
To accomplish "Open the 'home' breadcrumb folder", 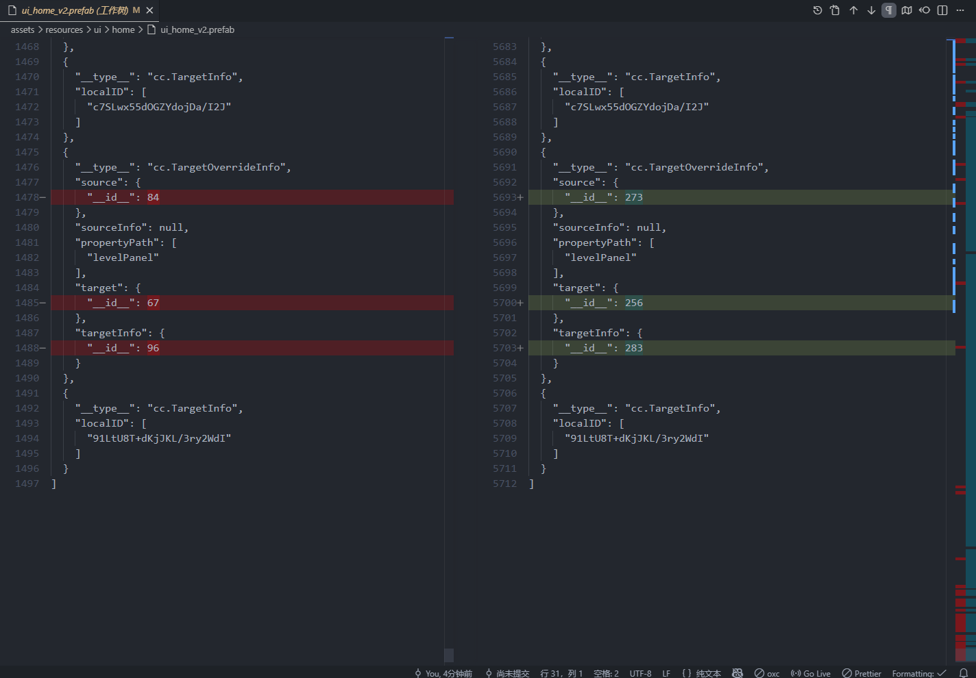I will click(123, 29).
